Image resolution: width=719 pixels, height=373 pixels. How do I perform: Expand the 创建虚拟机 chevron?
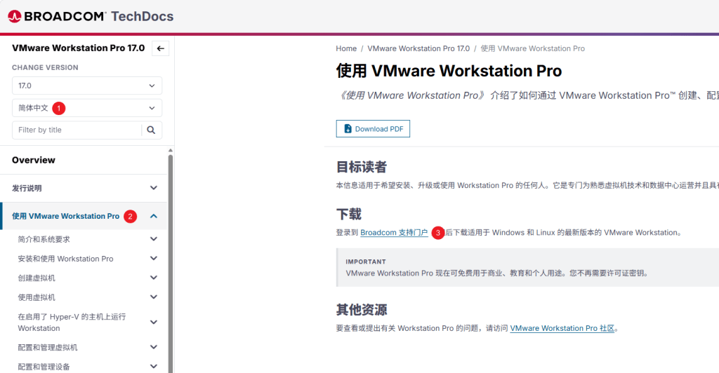tap(154, 278)
